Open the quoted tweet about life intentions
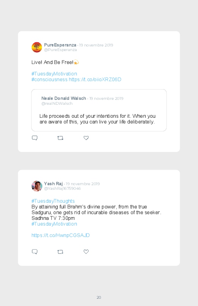The image size is (198, 306). point(99,110)
